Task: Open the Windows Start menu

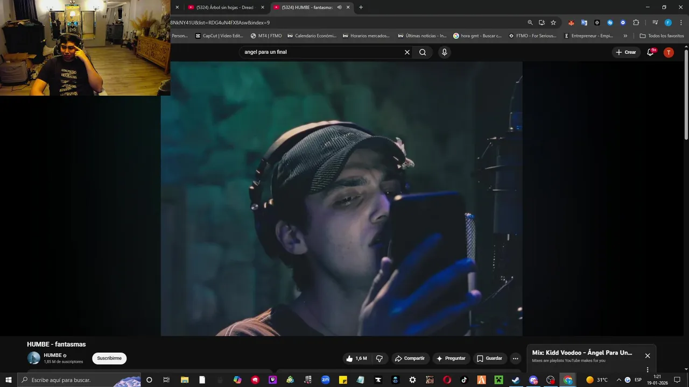Action: [x=9, y=380]
